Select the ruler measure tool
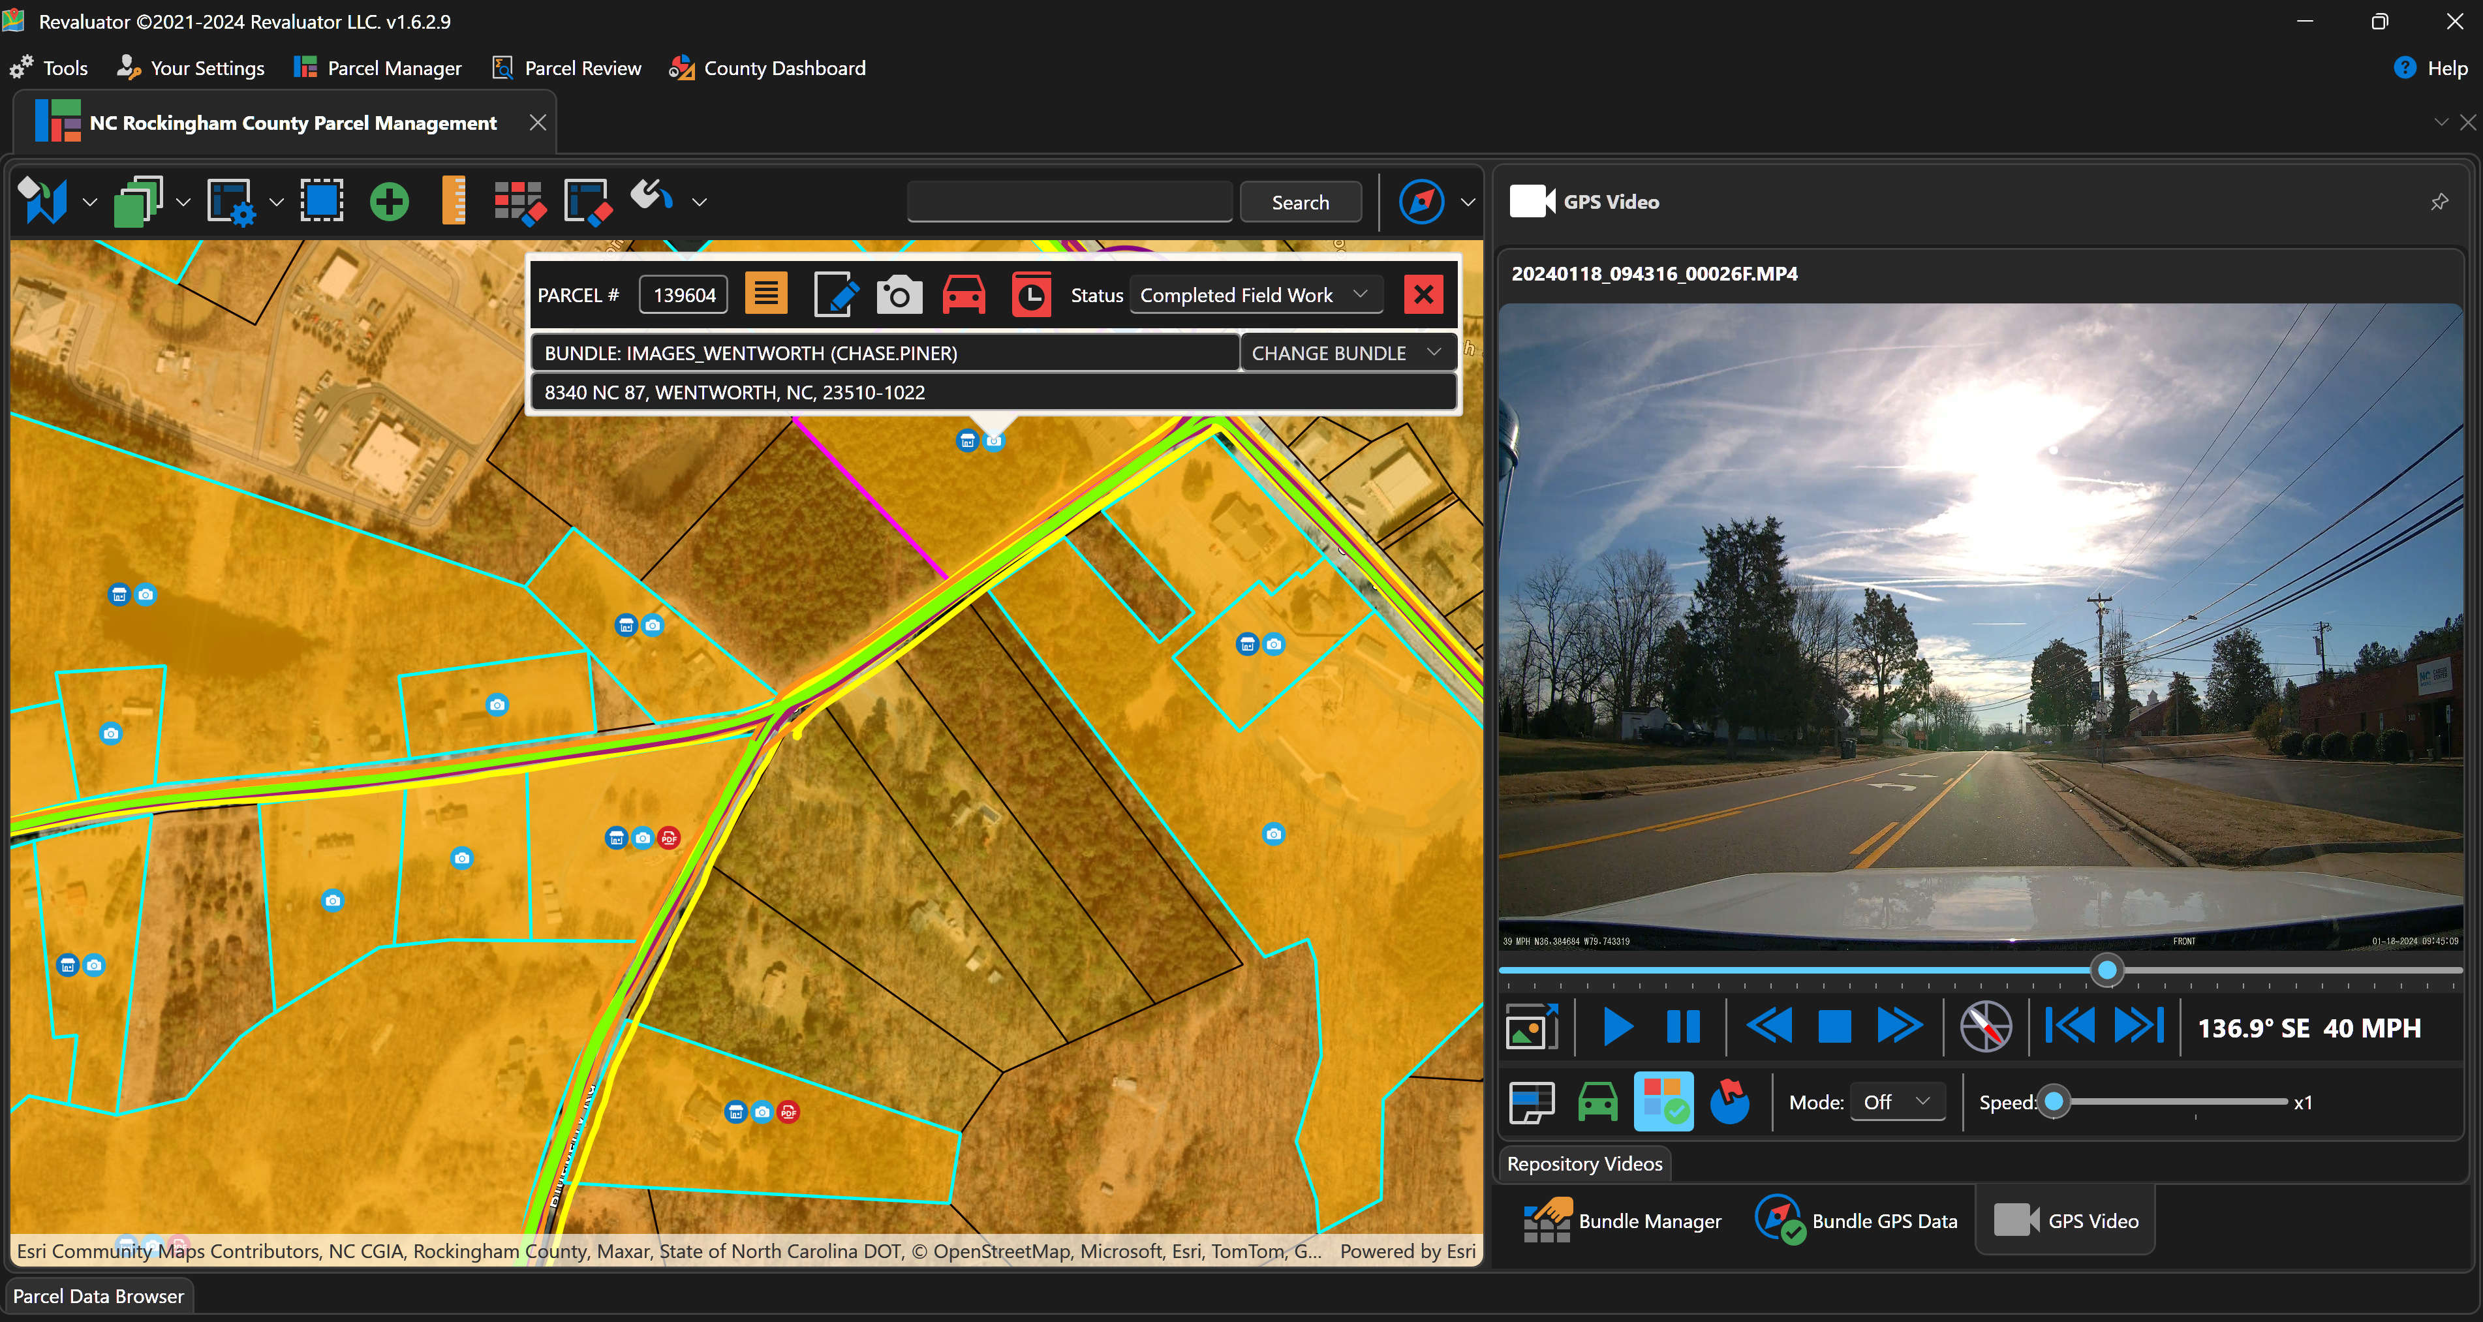Viewport: 2483px width, 1322px height. (453, 202)
